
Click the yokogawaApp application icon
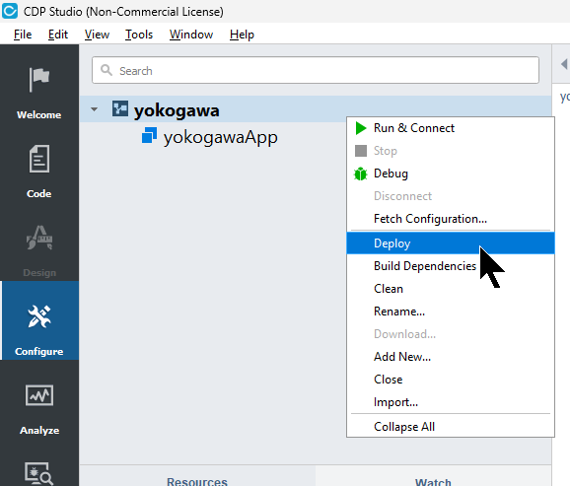pyautogui.click(x=150, y=135)
